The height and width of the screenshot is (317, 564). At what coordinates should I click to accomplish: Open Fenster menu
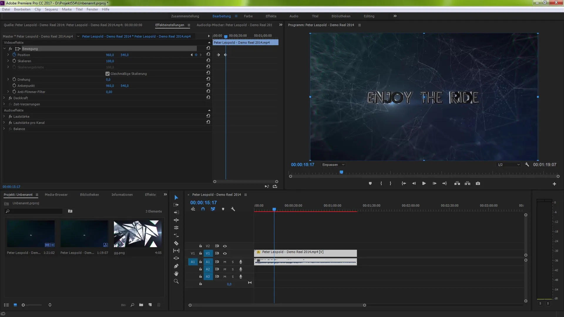(92, 9)
